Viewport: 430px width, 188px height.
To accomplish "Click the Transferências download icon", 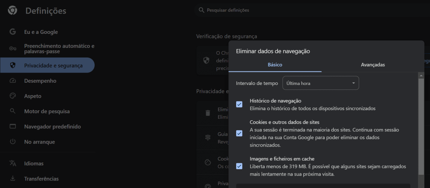I will point(12,179).
